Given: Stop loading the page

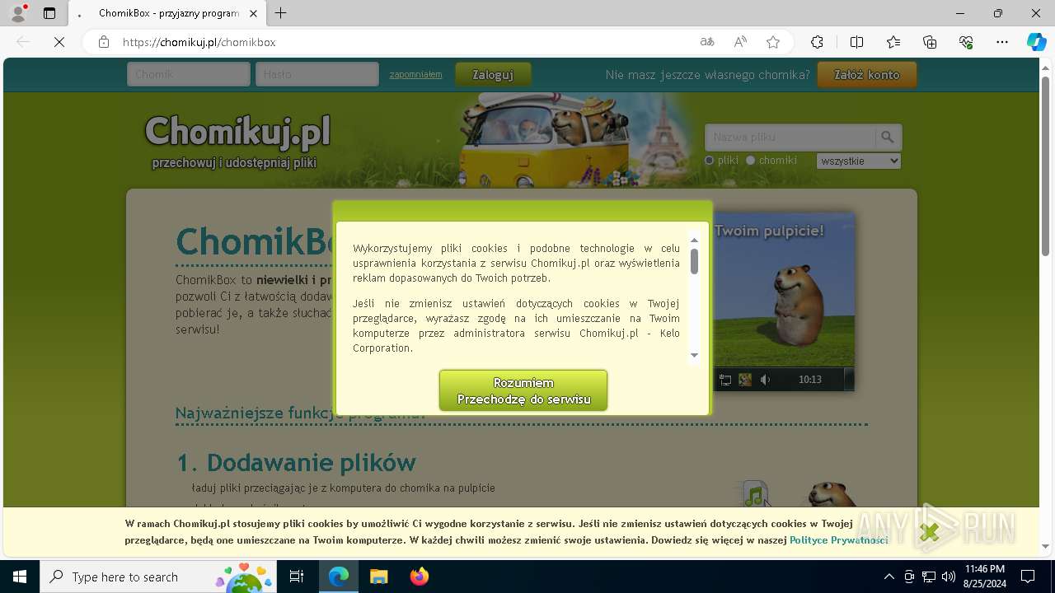Looking at the screenshot, I should click(x=59, y=42).
